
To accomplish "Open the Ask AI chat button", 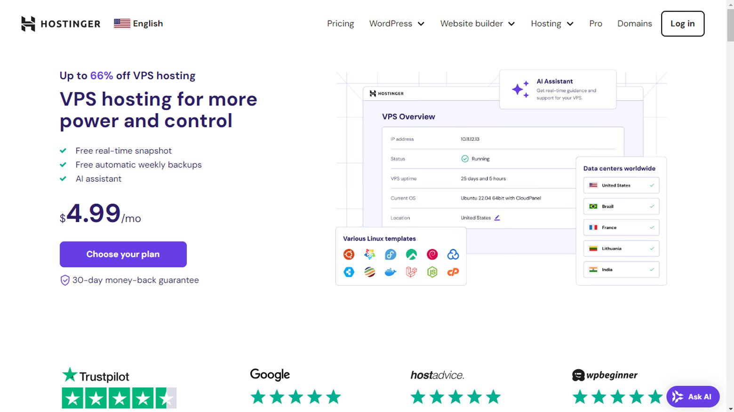I will click(693, 397).
